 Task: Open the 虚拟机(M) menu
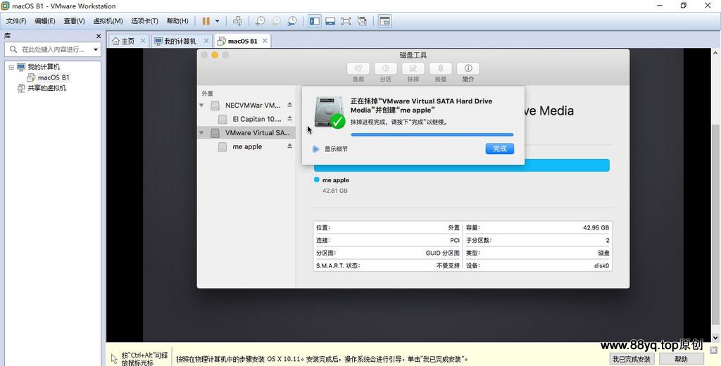click(x=108, y=21)
